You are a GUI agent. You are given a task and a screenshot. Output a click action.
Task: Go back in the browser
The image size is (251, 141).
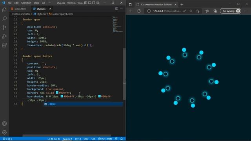[x=131, y=11]
